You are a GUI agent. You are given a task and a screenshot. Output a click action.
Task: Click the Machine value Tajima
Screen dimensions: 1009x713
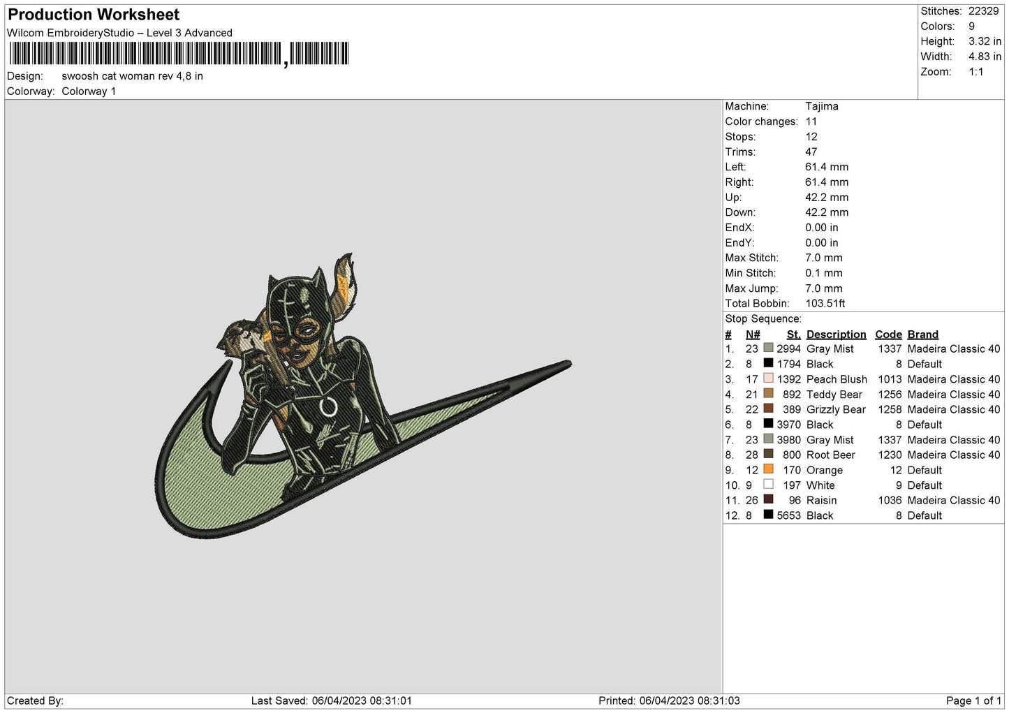click(822, 106)
